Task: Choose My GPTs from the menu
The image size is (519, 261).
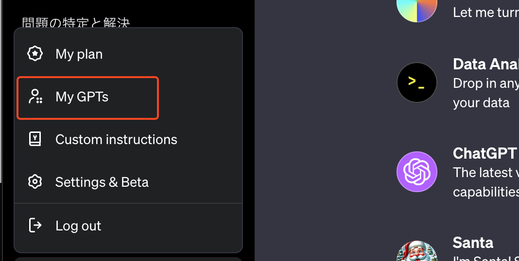Action: pyautogui.click(x=87, y=98)
